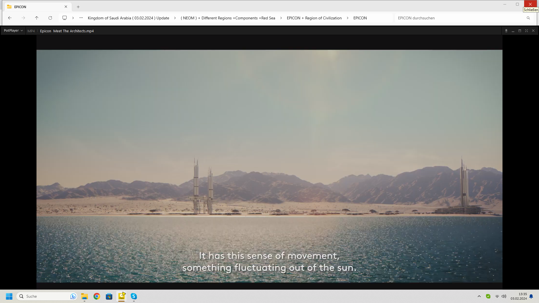This screenshot has height=303, width=539.
Task: Open volume control in tray
Action: [504, 296]
